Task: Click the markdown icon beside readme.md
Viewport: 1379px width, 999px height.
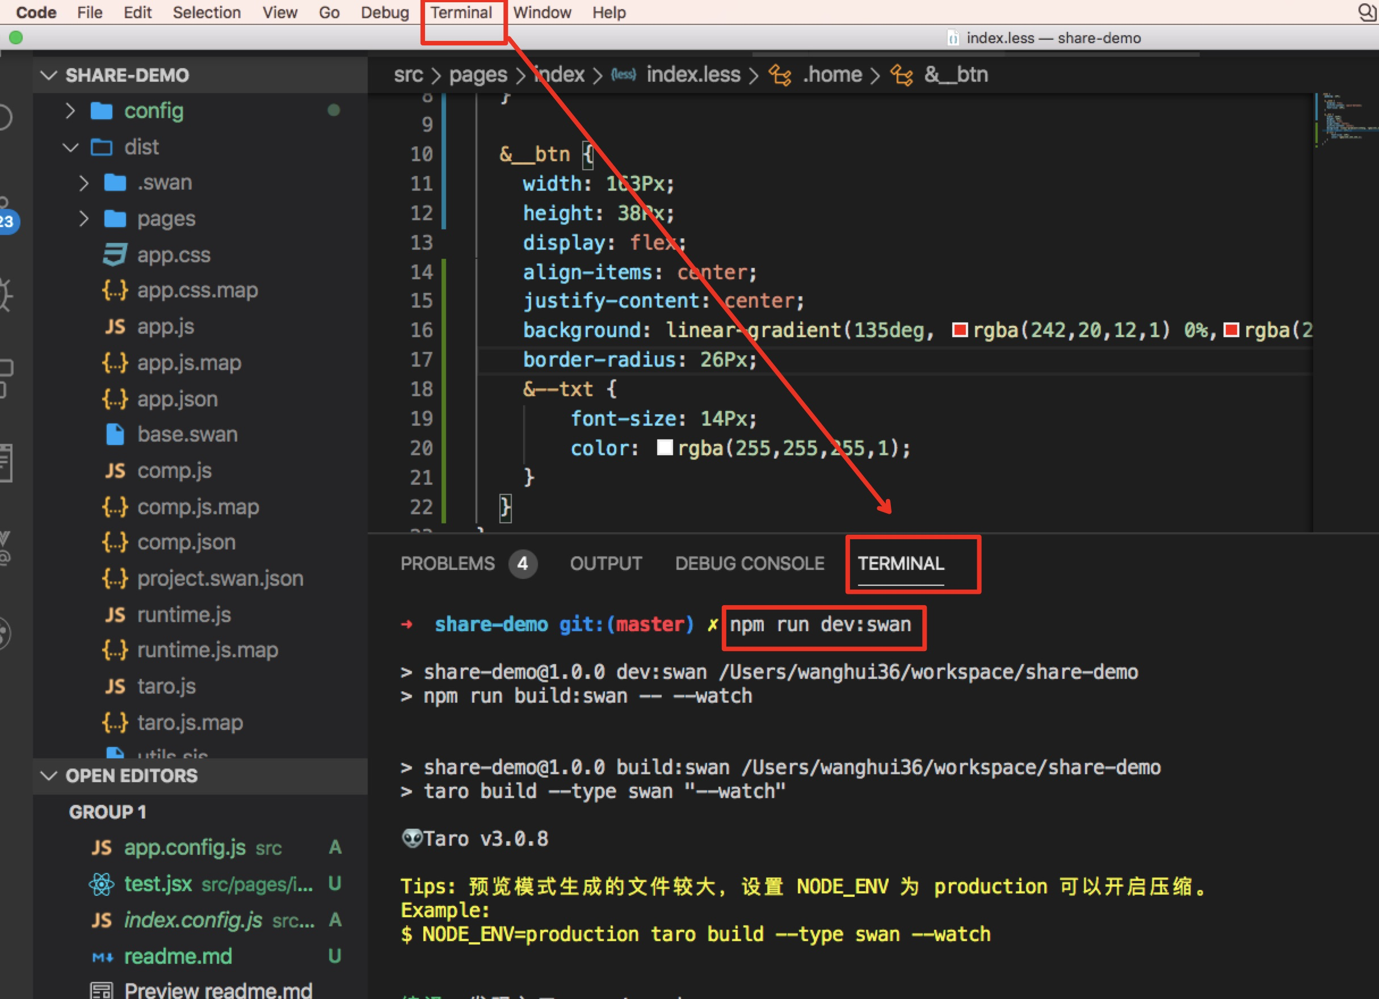Action: pyautogui.click(x=102, y=957)
